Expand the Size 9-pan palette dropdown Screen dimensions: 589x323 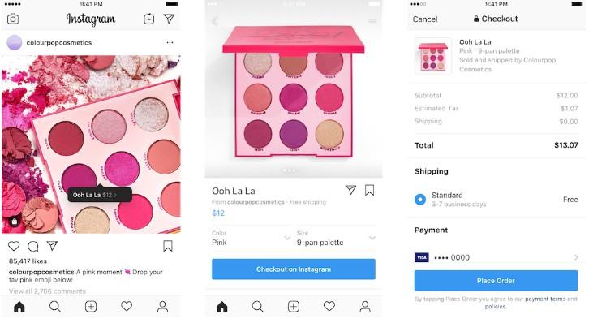[336, 238]
